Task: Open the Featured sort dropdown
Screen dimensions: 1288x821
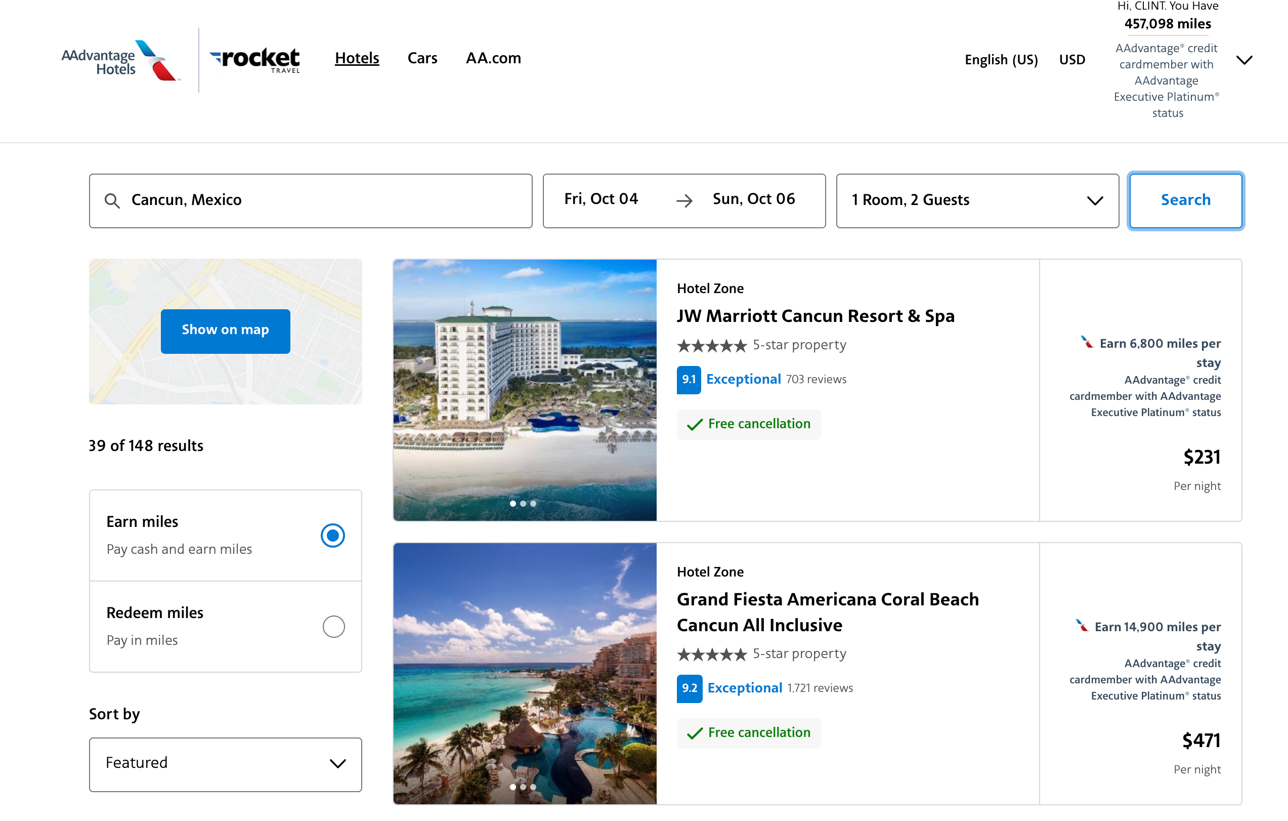Action: (225, 764)
